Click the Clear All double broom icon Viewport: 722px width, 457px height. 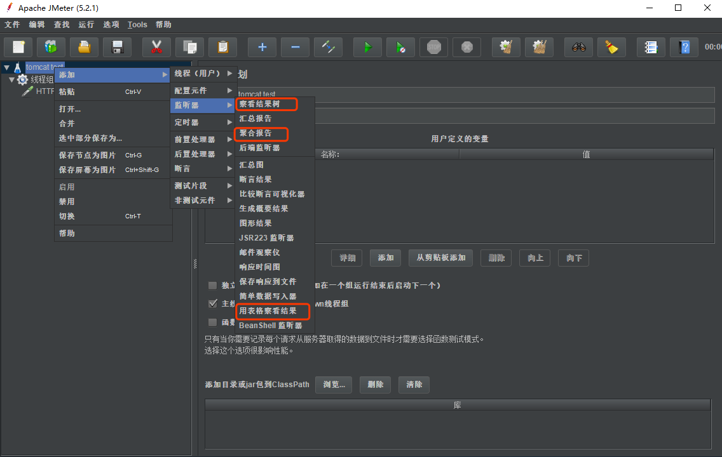(539, 47)
